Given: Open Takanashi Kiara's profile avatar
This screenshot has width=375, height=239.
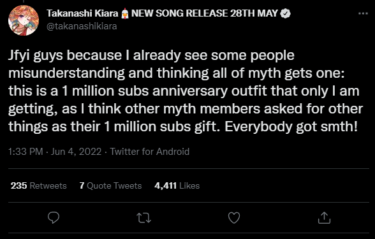Looking at the screenshot, I should 24,20.
